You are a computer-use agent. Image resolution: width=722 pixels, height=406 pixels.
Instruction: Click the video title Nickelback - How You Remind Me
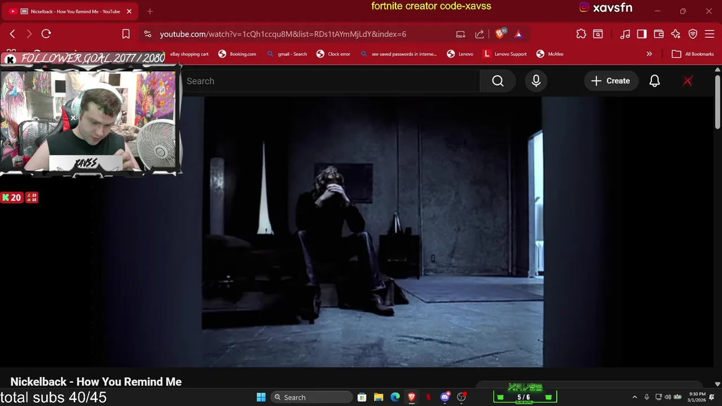point(96,382)
